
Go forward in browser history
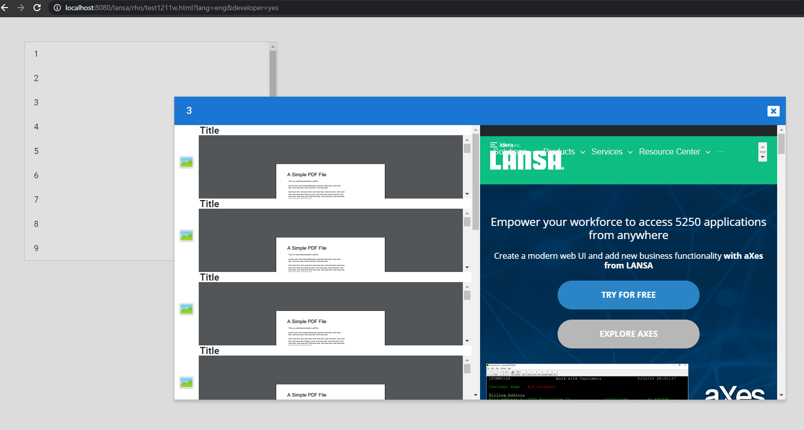click(x=21, y=8)
